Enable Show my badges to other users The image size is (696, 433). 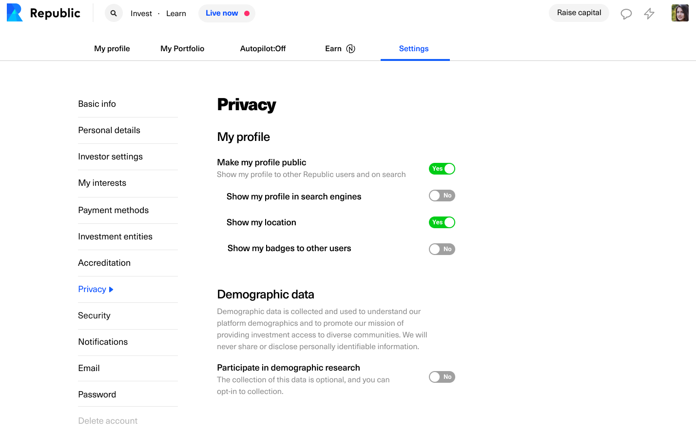coord(442,249)
